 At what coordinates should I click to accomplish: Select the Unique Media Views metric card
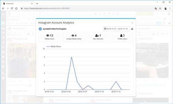point(74,37)
